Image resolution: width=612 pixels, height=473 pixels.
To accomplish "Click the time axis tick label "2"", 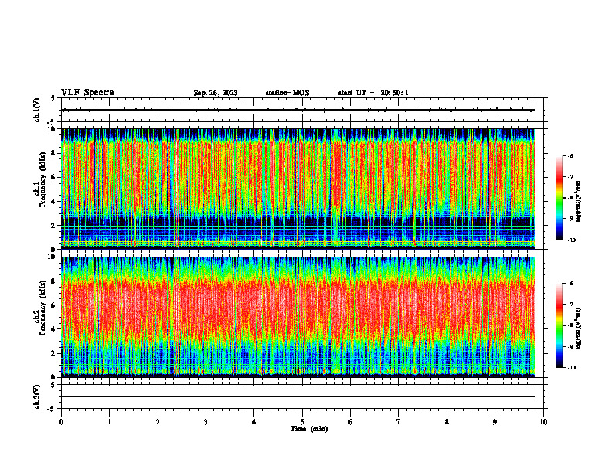I will [x=158, y=422].
